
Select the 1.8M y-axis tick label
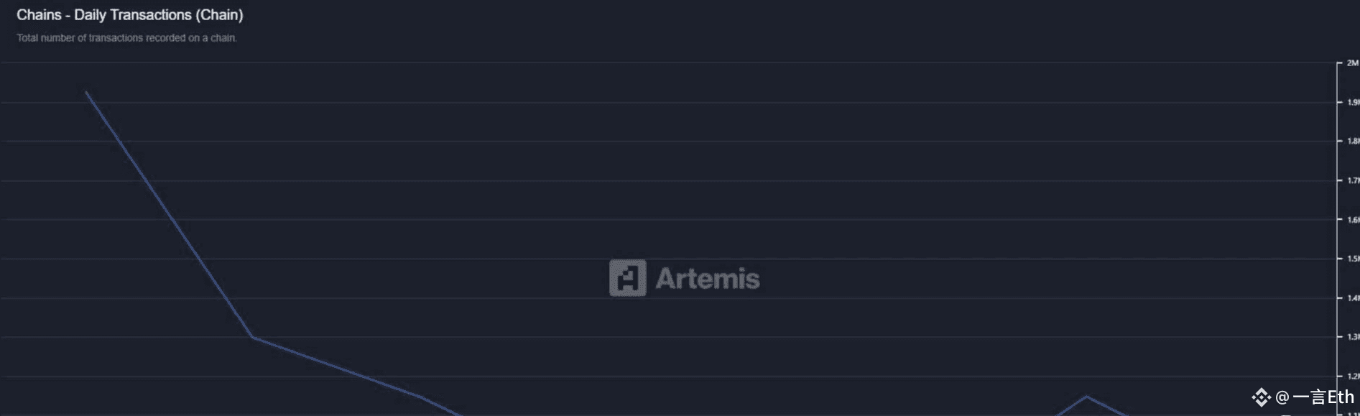pos(1353,142)
